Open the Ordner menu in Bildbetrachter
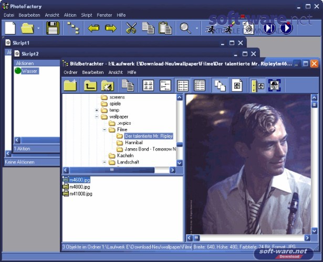The width and height of the screenshot is (323, 262). point(70,72)
